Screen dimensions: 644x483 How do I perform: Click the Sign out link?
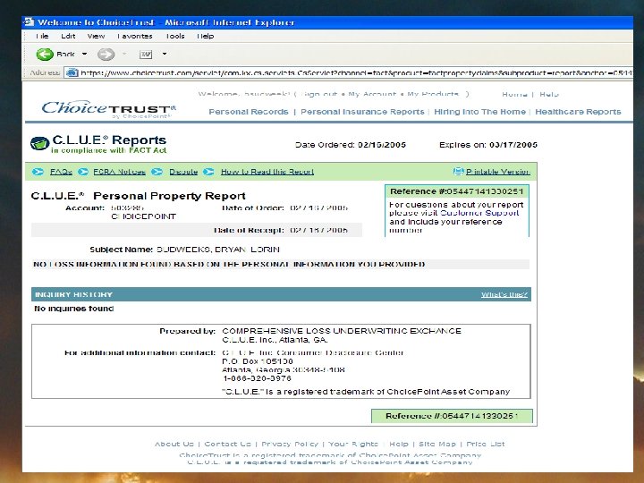(x=320, y=94)
